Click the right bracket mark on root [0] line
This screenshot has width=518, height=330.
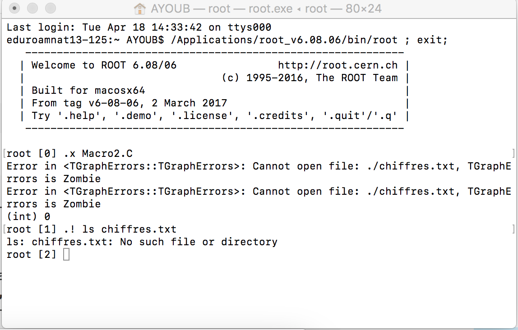click(513, 153)
